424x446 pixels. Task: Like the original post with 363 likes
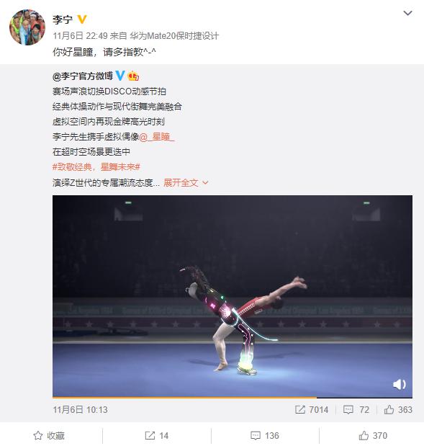pos(398,409)
